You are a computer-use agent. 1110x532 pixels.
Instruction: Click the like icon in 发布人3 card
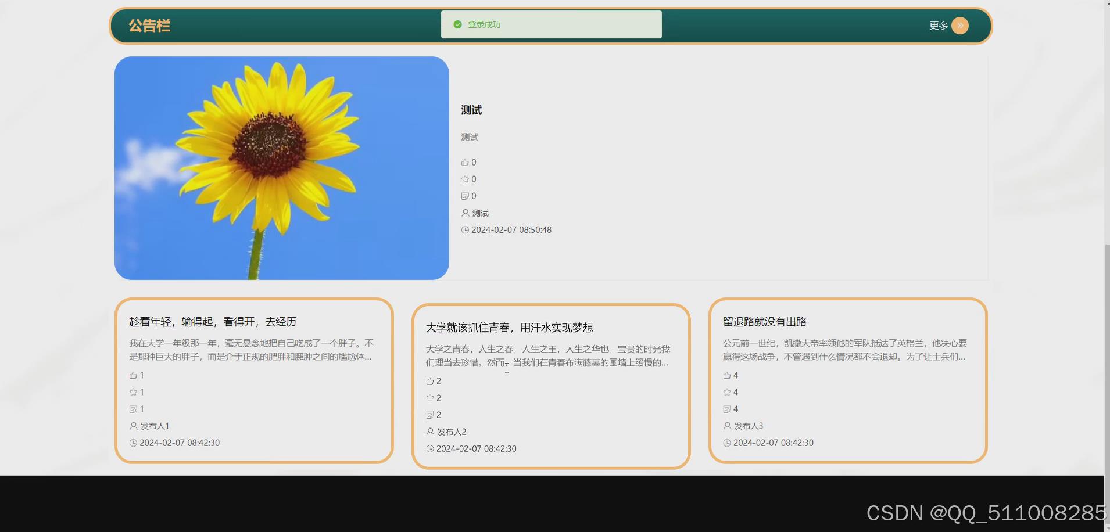[x=727, y=376]
